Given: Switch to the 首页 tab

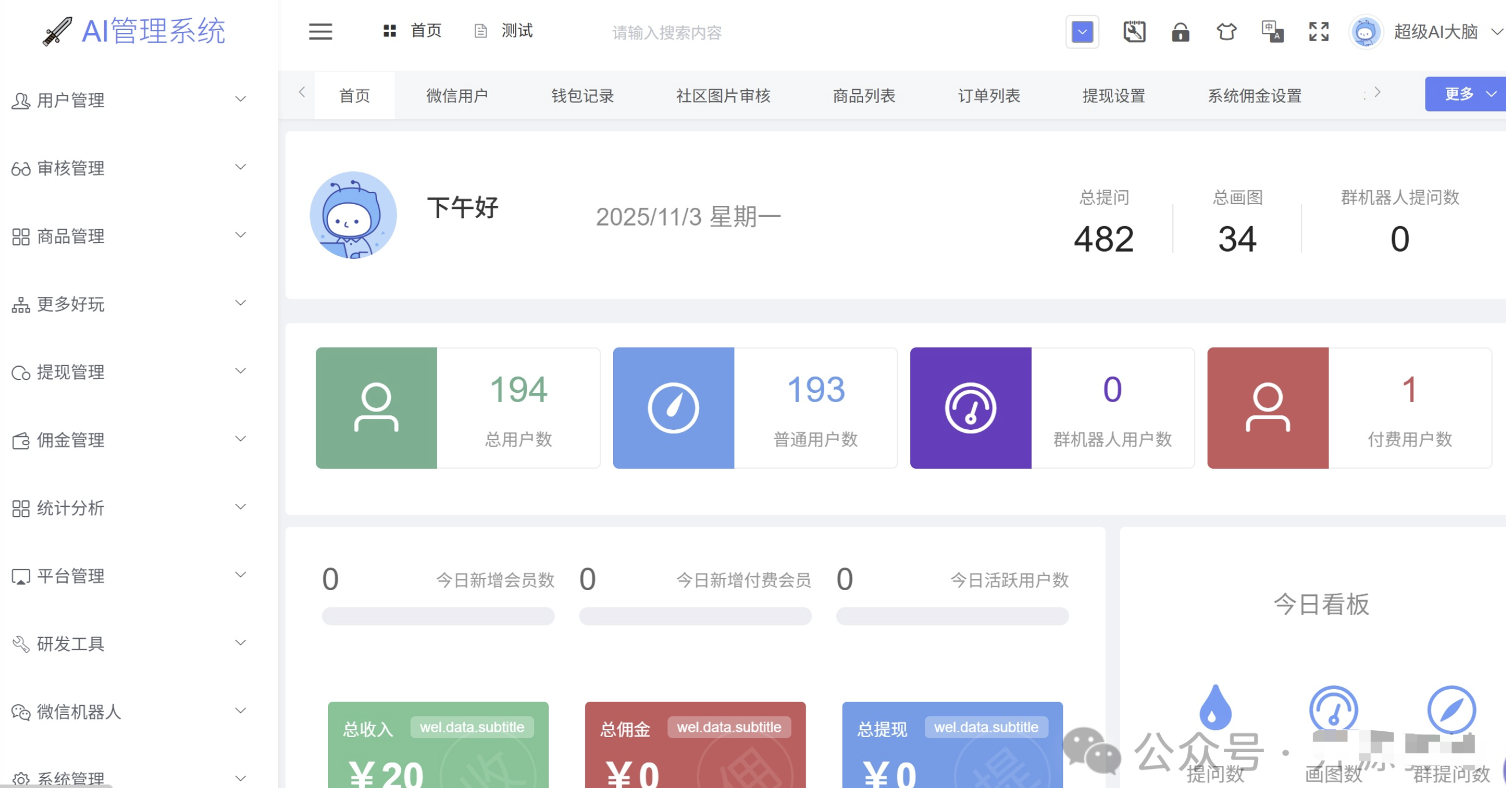Looking at the screenshot, I should point(355,95).
